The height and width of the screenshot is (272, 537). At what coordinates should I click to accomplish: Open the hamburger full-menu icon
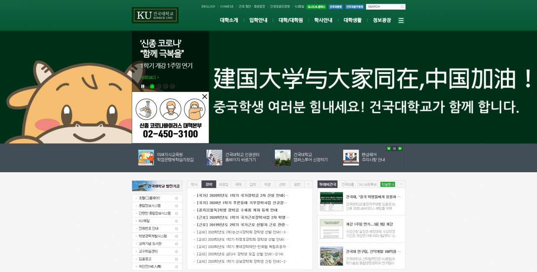pyautogui.click(x=401, y=20)
